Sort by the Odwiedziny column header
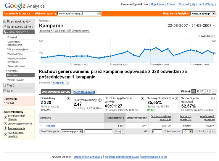Viewport: 219px width, 161px height. point(114,118)
